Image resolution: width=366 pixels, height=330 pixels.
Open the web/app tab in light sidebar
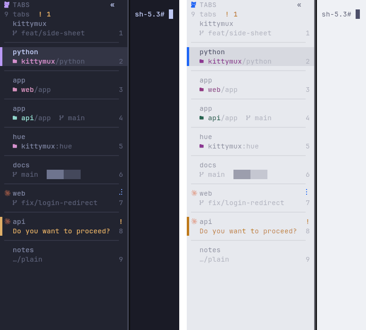(250, 85)
